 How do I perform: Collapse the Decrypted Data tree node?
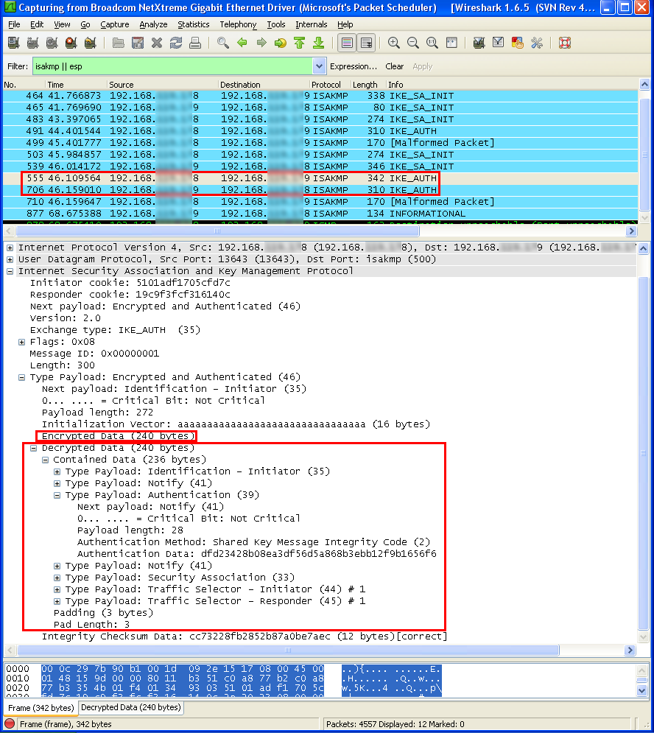point(34,448)
